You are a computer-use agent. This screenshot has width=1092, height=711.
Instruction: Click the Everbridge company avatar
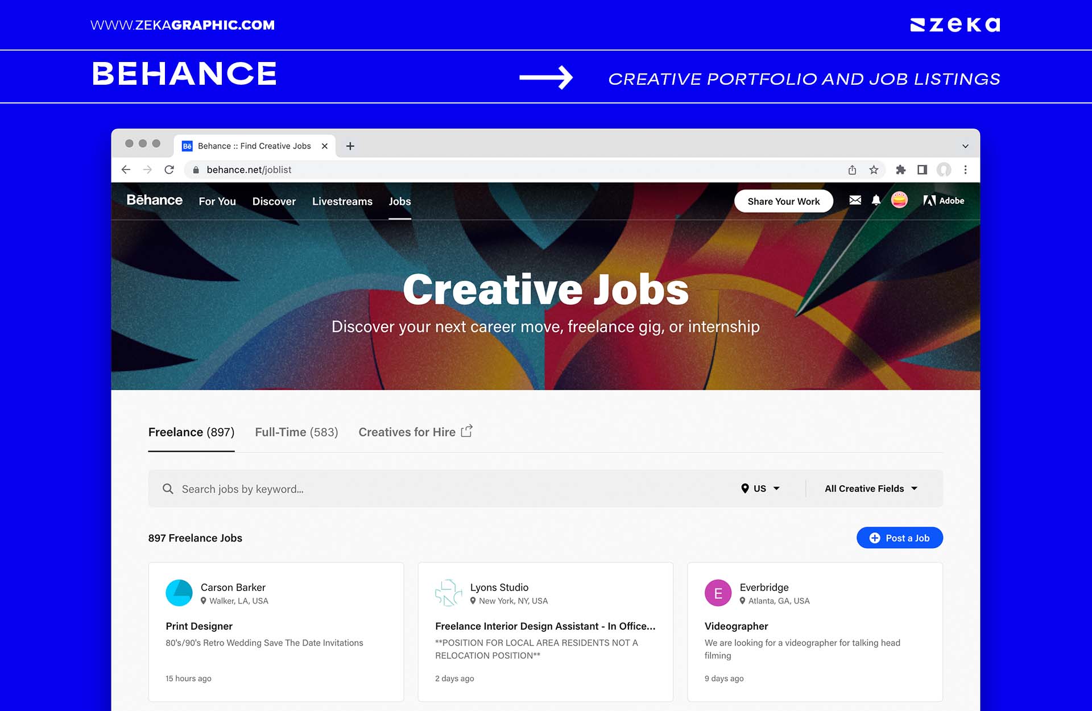coord(718,593)
